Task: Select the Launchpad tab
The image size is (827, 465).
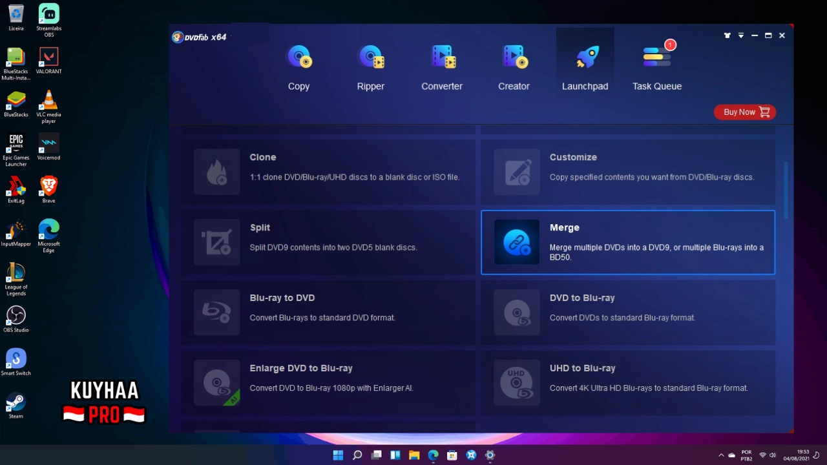Action: pos(585,67)
